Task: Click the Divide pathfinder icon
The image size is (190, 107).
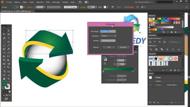Action: point(151,49)
